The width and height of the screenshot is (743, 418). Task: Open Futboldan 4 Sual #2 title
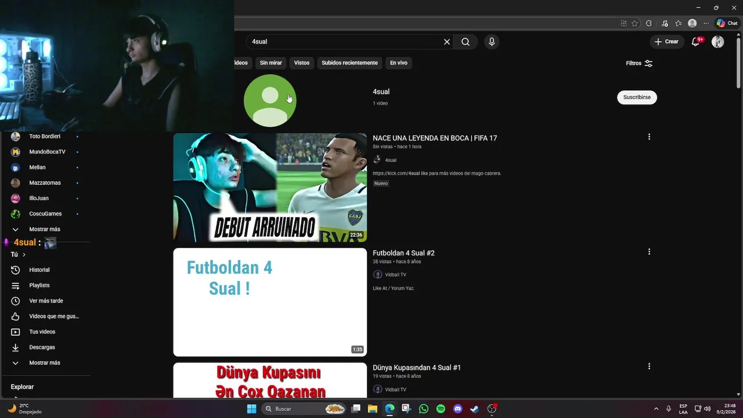403,253
